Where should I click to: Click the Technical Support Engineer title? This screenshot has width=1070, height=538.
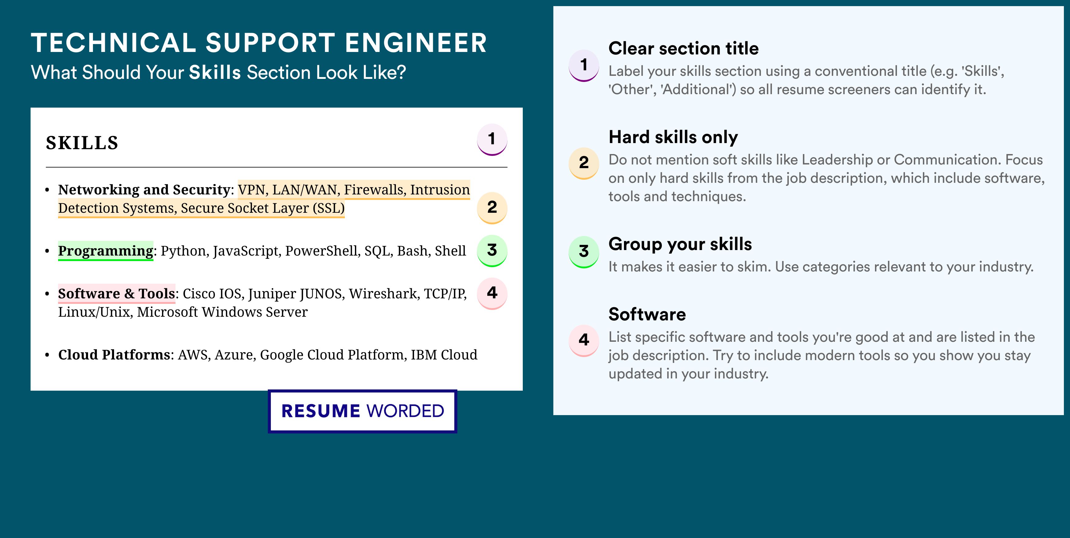pyautogui.click(x=259, y=43)
